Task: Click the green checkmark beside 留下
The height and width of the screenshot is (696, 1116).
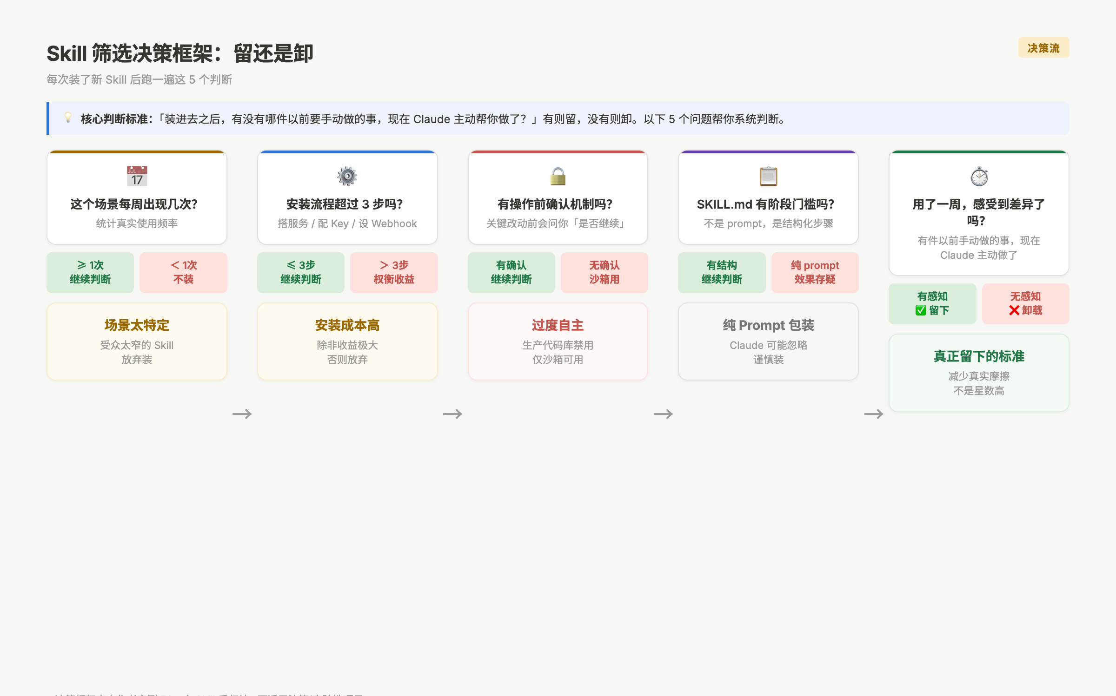Action: 921,310
